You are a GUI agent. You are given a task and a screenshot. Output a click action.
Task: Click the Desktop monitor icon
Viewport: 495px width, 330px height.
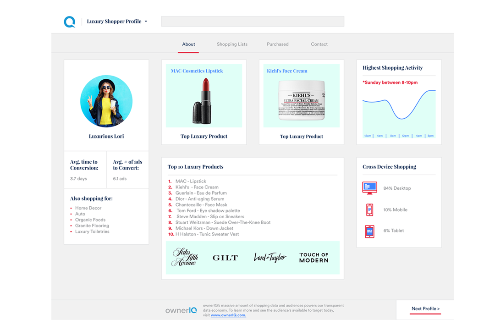[x=369, y=188]
